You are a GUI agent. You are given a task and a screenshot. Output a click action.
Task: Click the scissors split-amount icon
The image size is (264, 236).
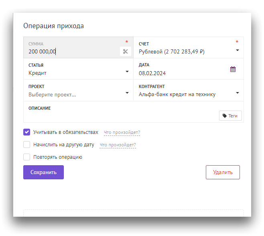[125, 51]
